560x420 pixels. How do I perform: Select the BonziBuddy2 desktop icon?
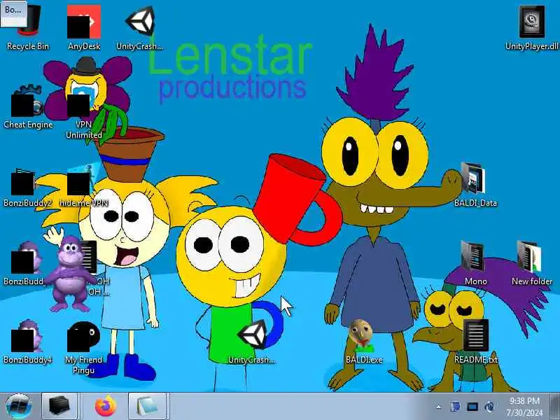coord(27,188)
